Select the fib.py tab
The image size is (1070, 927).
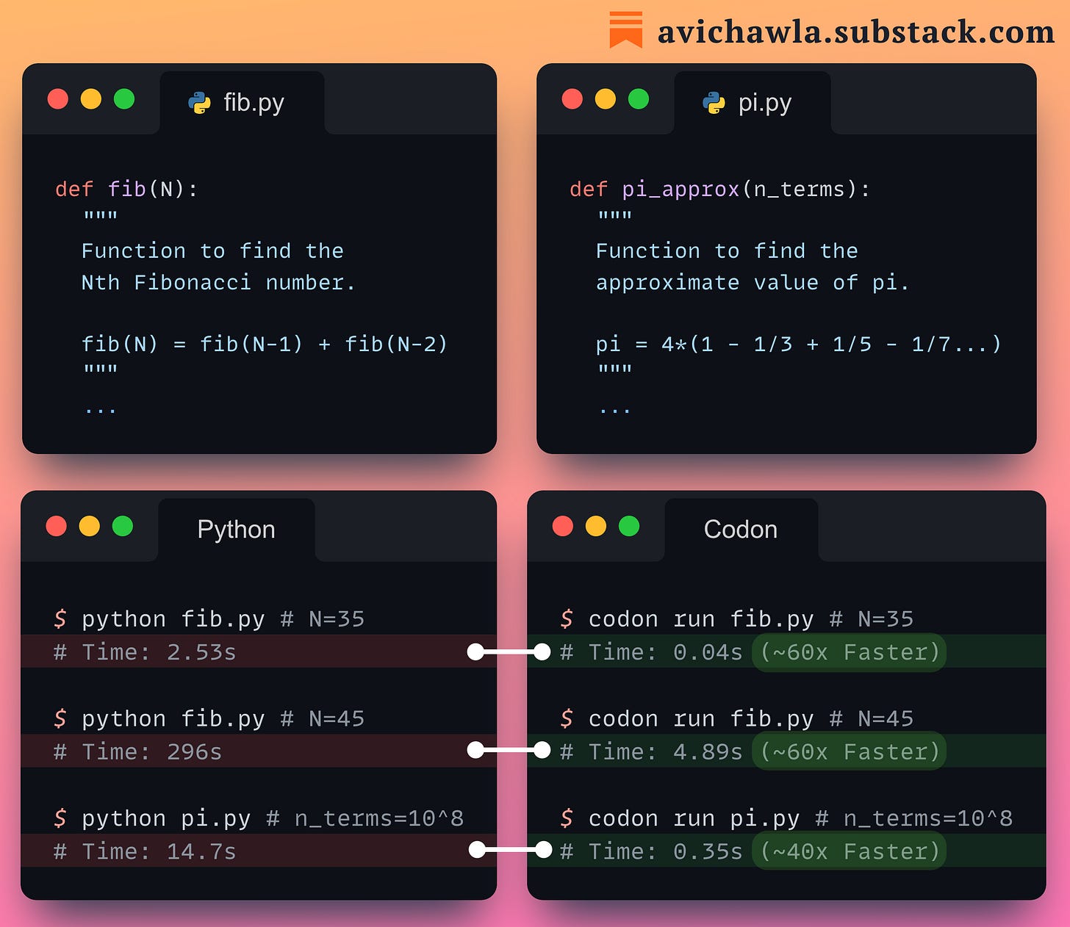click(242, 103)
